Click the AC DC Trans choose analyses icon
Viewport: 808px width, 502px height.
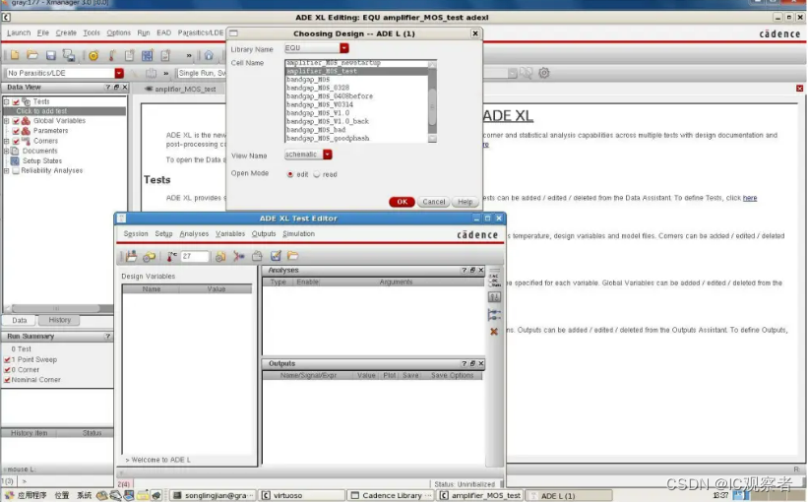coord(494,280)
